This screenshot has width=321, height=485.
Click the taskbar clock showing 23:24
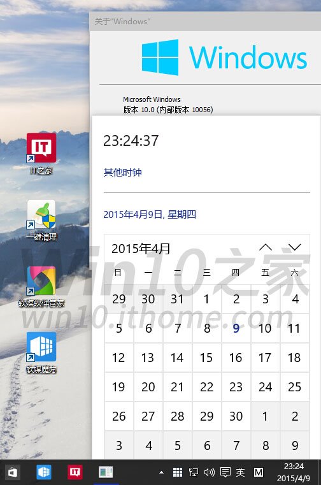click(x=294, y=472)
